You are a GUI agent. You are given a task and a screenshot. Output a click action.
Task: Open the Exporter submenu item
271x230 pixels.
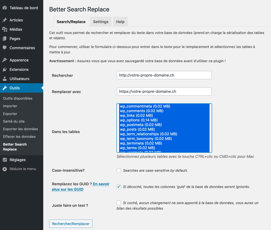click(x=10, y=114)
